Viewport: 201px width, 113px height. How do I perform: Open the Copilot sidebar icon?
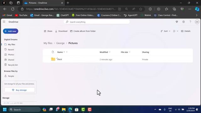(x=197, y=9)
